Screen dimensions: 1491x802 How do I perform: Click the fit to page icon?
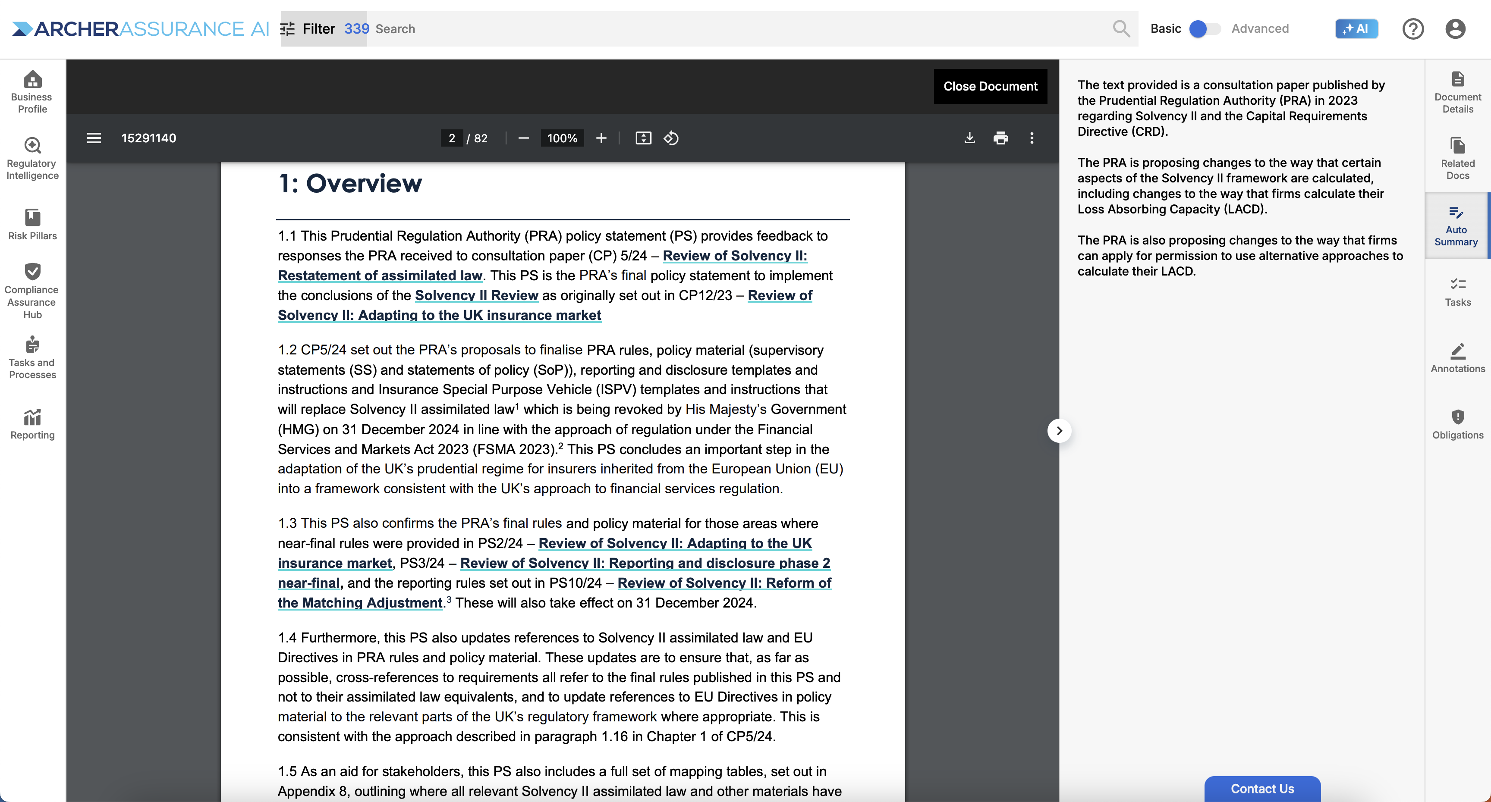tap(643, 138)
